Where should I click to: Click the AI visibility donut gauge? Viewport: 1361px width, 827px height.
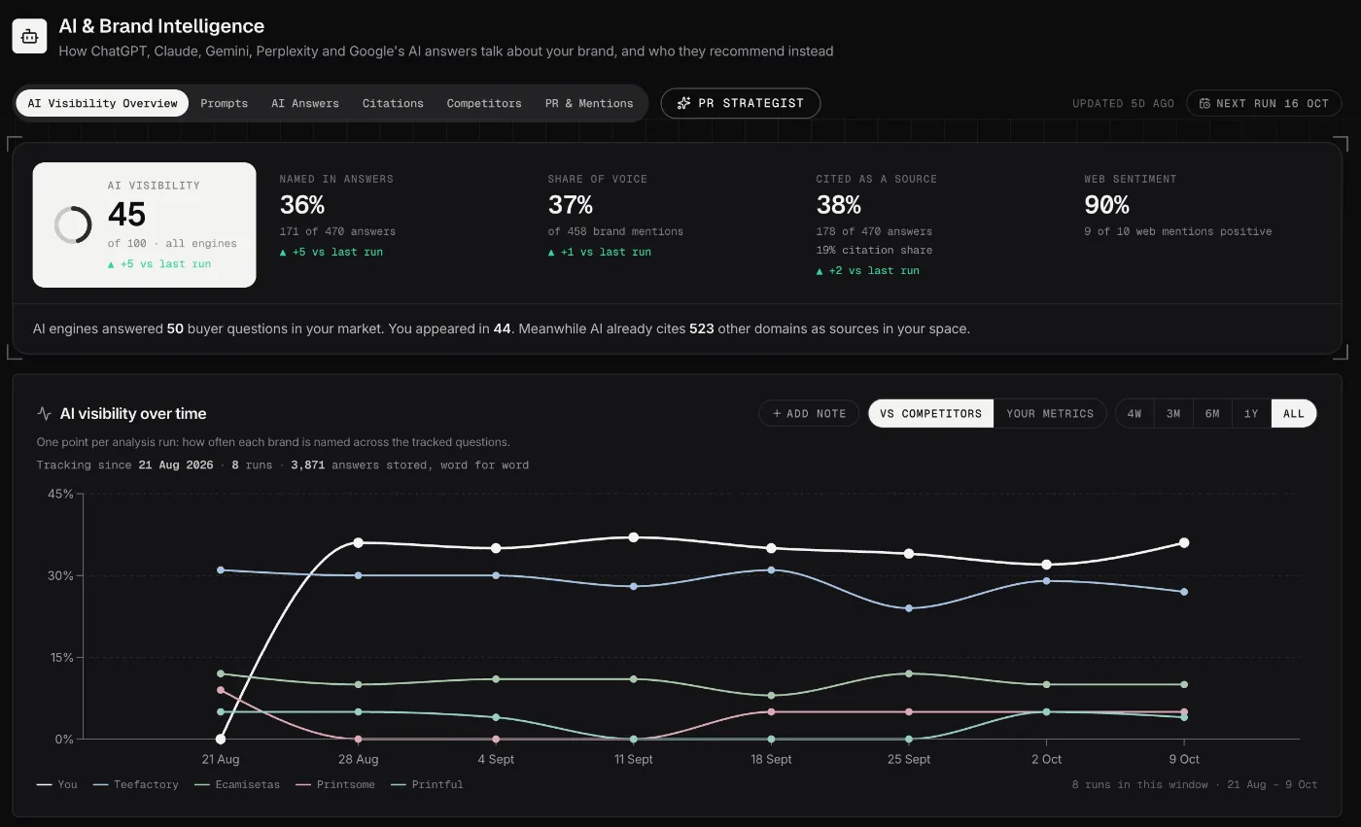click(x=73, y=224)
